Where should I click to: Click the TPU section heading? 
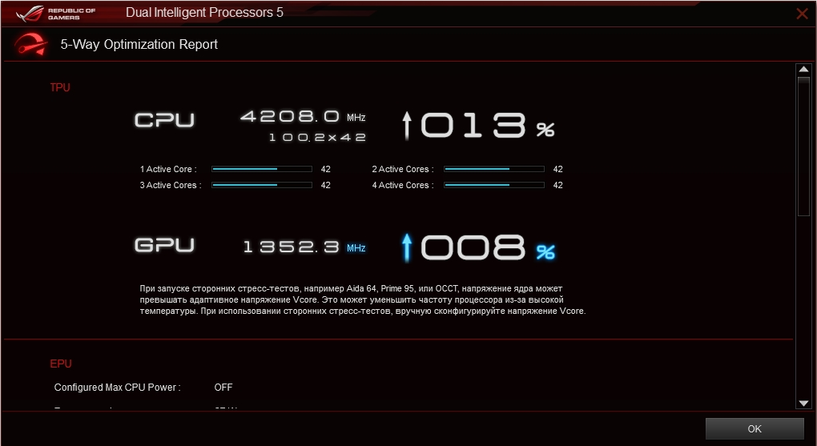pyautogui.click(x=60, y=87)
